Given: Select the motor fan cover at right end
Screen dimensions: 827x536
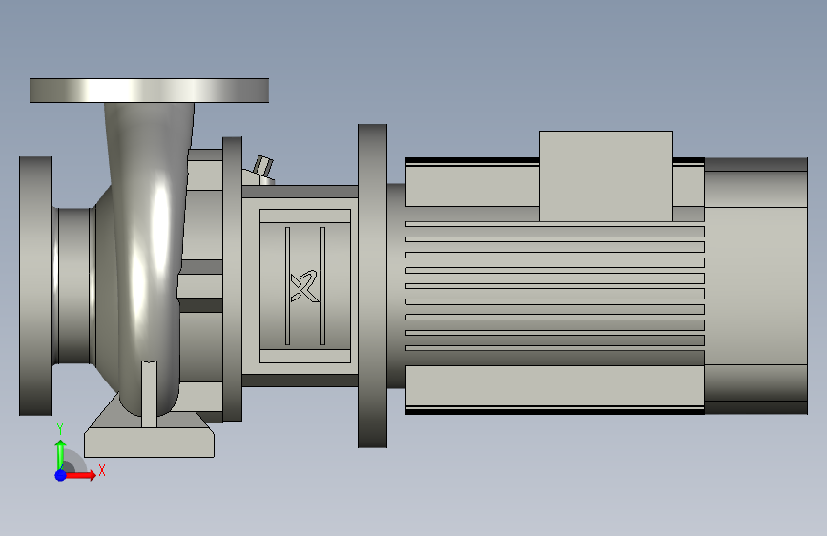Looking at the screenshot, I should [755, 285].
